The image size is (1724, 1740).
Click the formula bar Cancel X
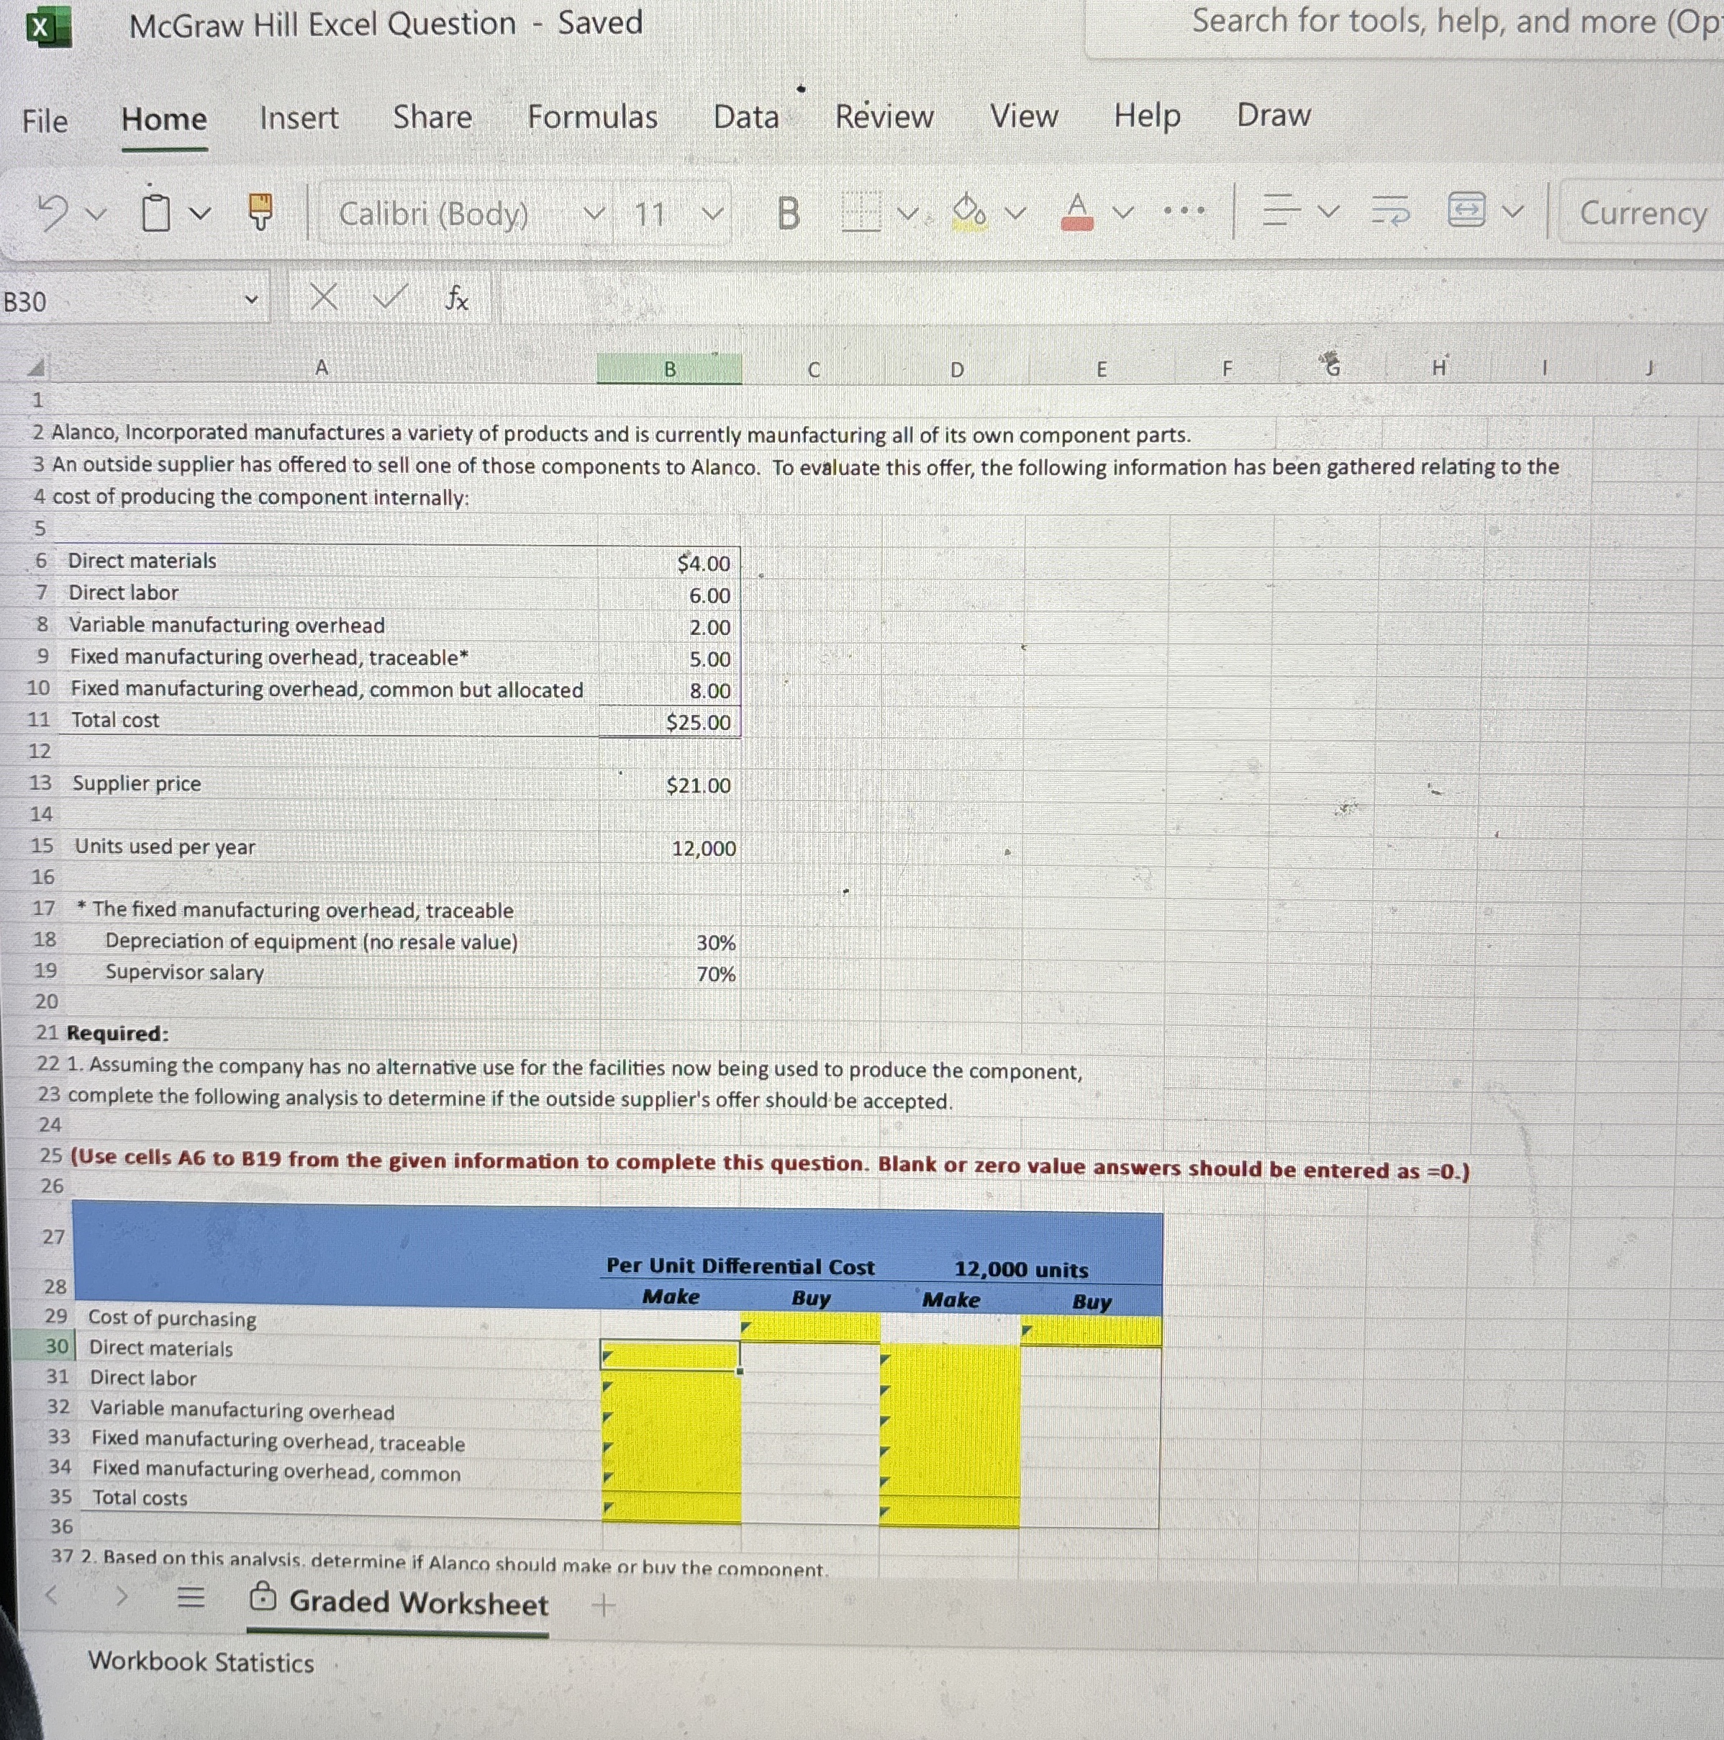(324, 297)
